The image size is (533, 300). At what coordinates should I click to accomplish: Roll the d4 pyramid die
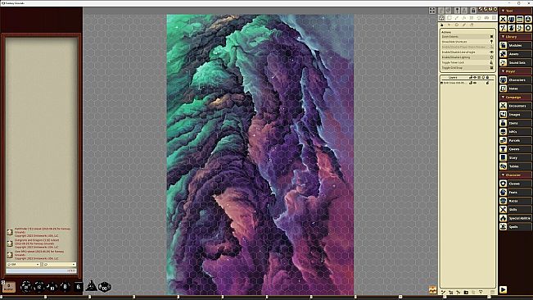point(91,286)
